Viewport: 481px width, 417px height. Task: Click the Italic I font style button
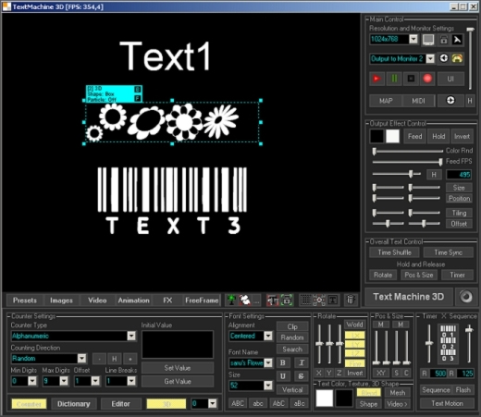tap(302, 362)
